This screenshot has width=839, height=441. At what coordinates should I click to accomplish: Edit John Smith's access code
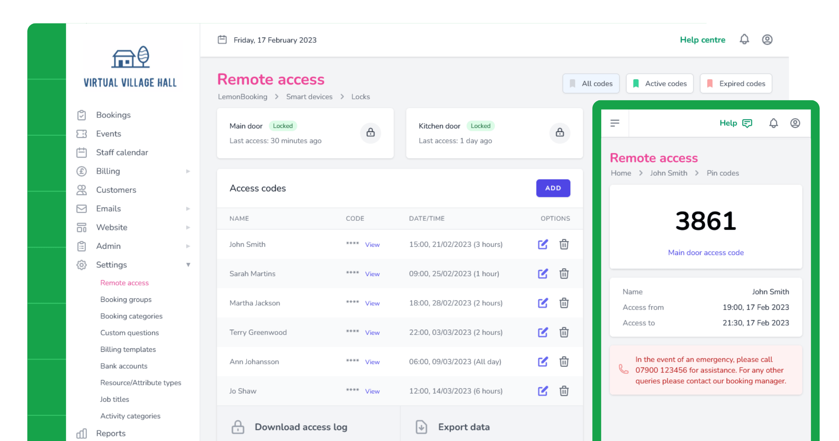tap(543, 244)
